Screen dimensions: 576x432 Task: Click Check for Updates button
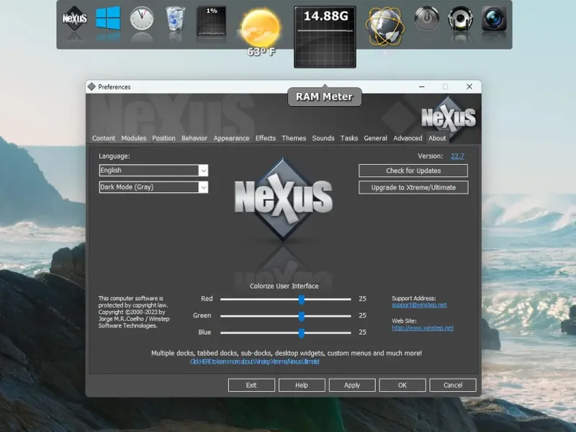point(413,171)
